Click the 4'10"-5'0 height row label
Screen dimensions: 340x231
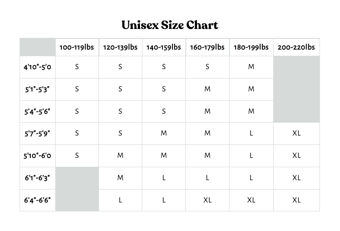(37, 67)
